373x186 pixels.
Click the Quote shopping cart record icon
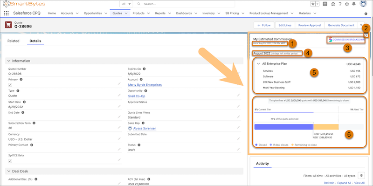[x=8, y=25]
